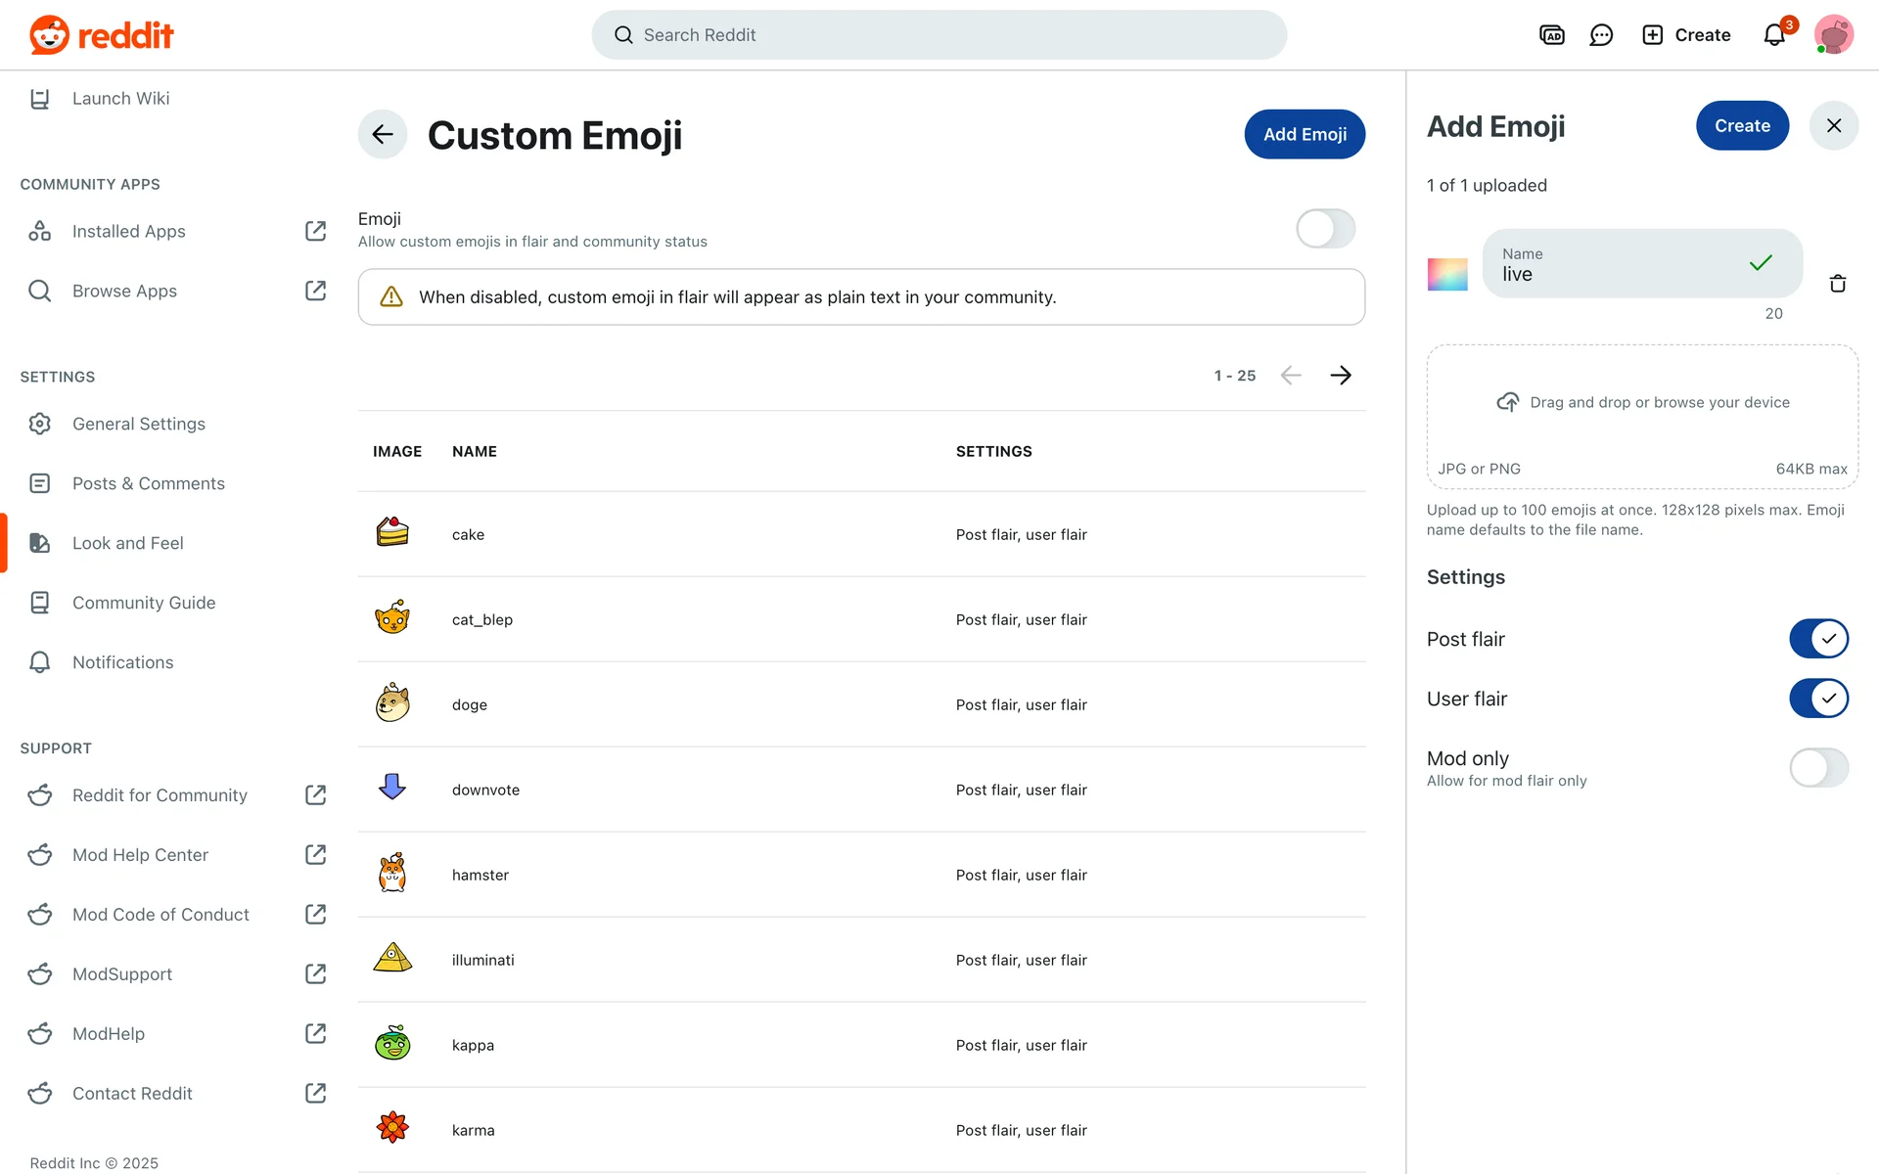The width and height of the screenshot is (1879, 1174).
Task: Click the advertise icon in the header
Action: 1552,35
